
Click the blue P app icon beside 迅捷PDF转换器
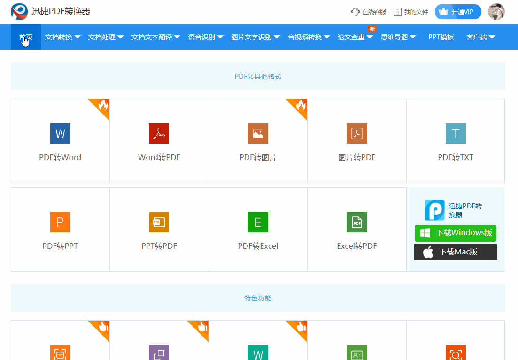click(x=434, y=210)
